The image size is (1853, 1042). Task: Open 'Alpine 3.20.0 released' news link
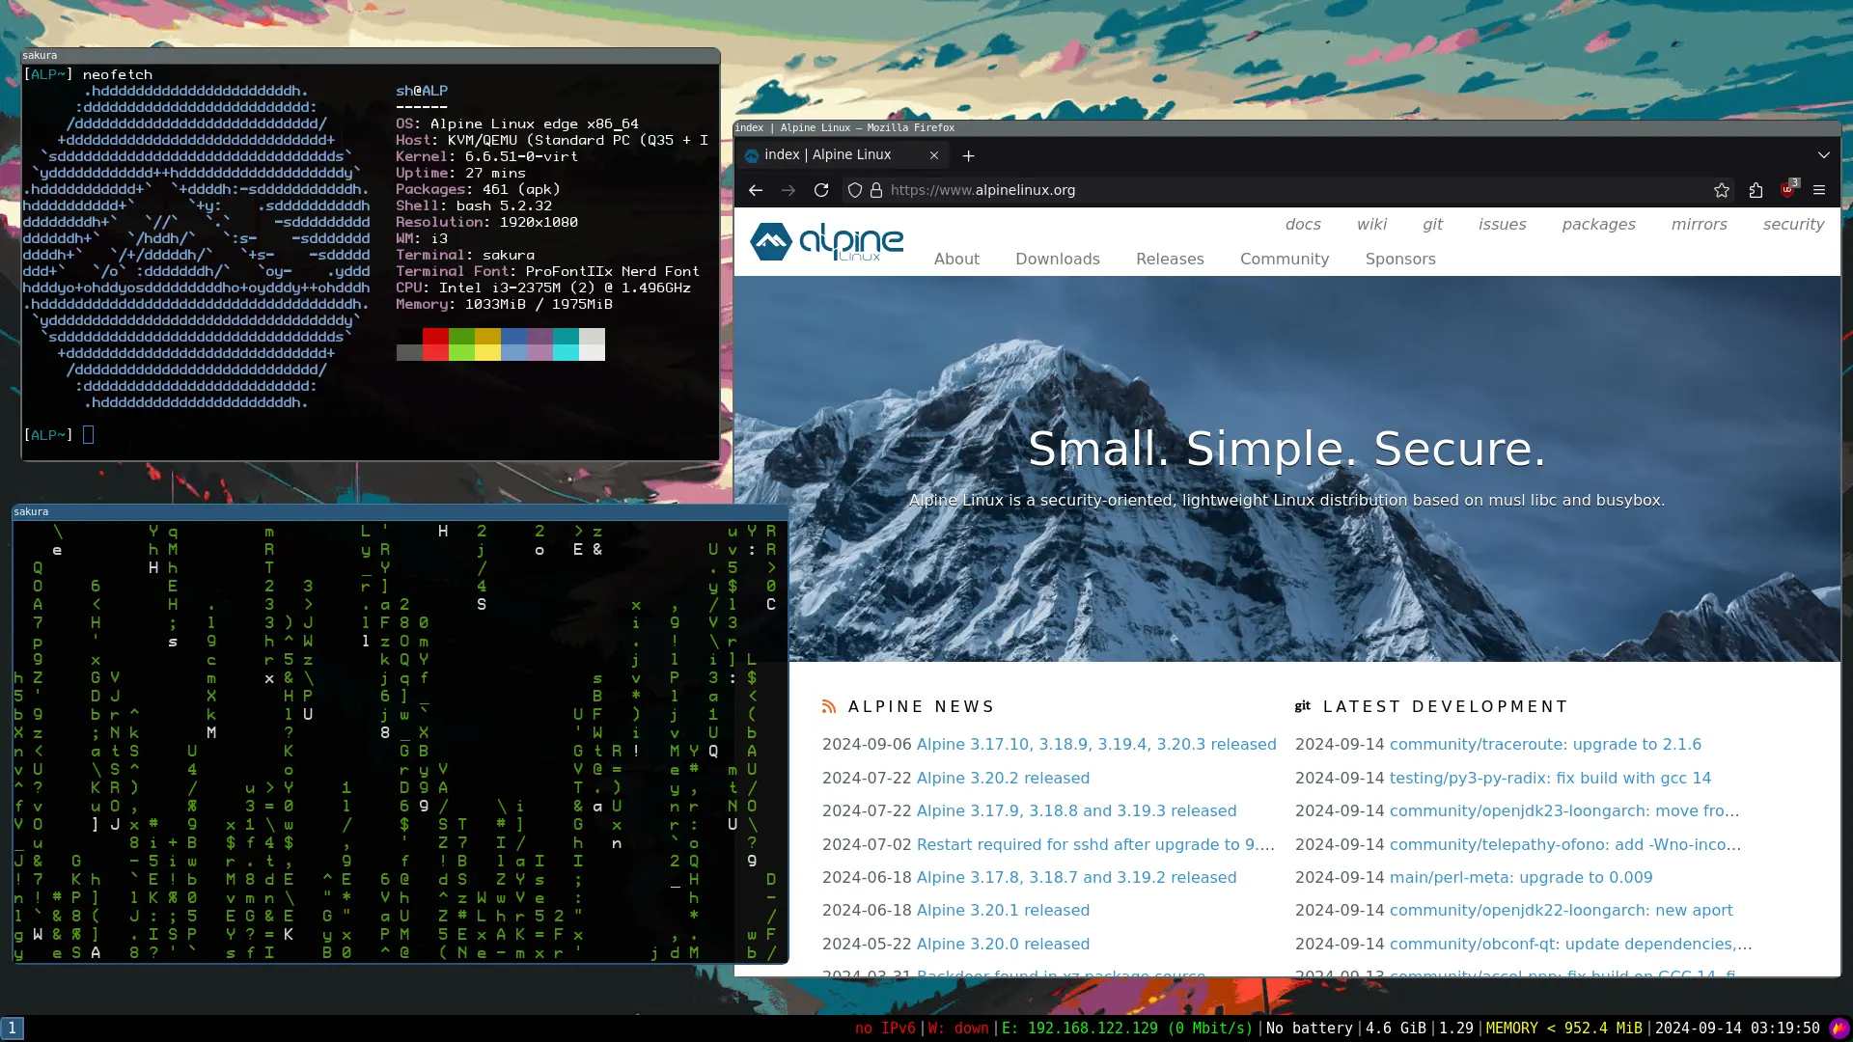pos(1003,945)
